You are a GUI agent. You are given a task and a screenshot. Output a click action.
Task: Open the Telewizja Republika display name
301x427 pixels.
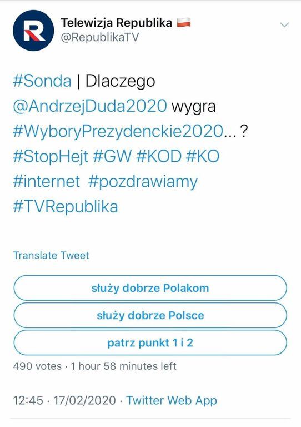117,23
